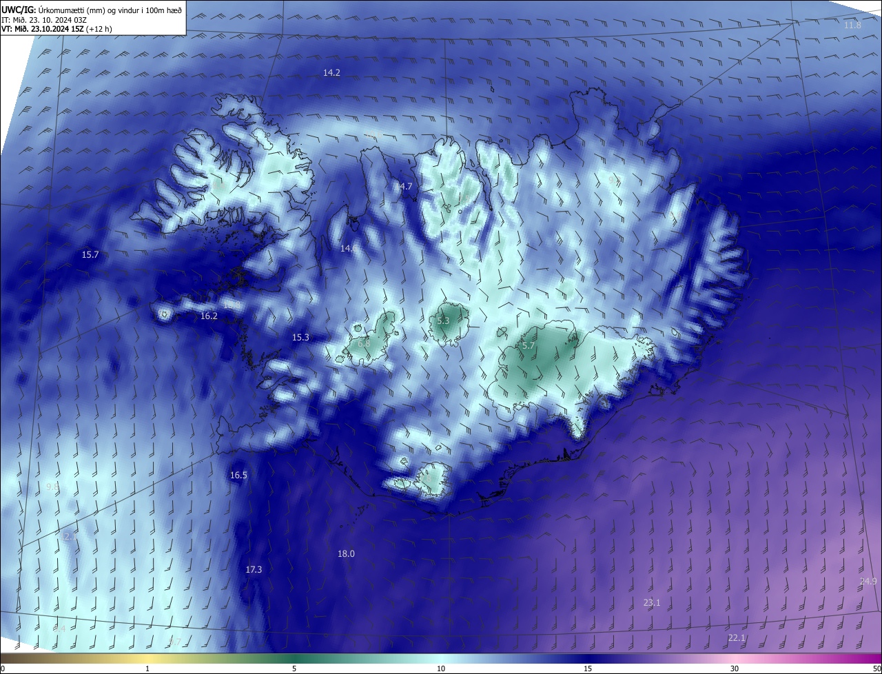Click the 15.3 value label
The height and width of the screenshot is (674, 882).
[x=300, y=338]
